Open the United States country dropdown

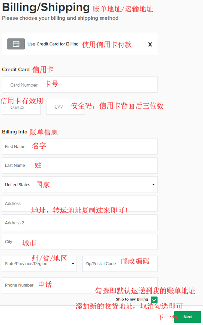[x=80, y=185]
